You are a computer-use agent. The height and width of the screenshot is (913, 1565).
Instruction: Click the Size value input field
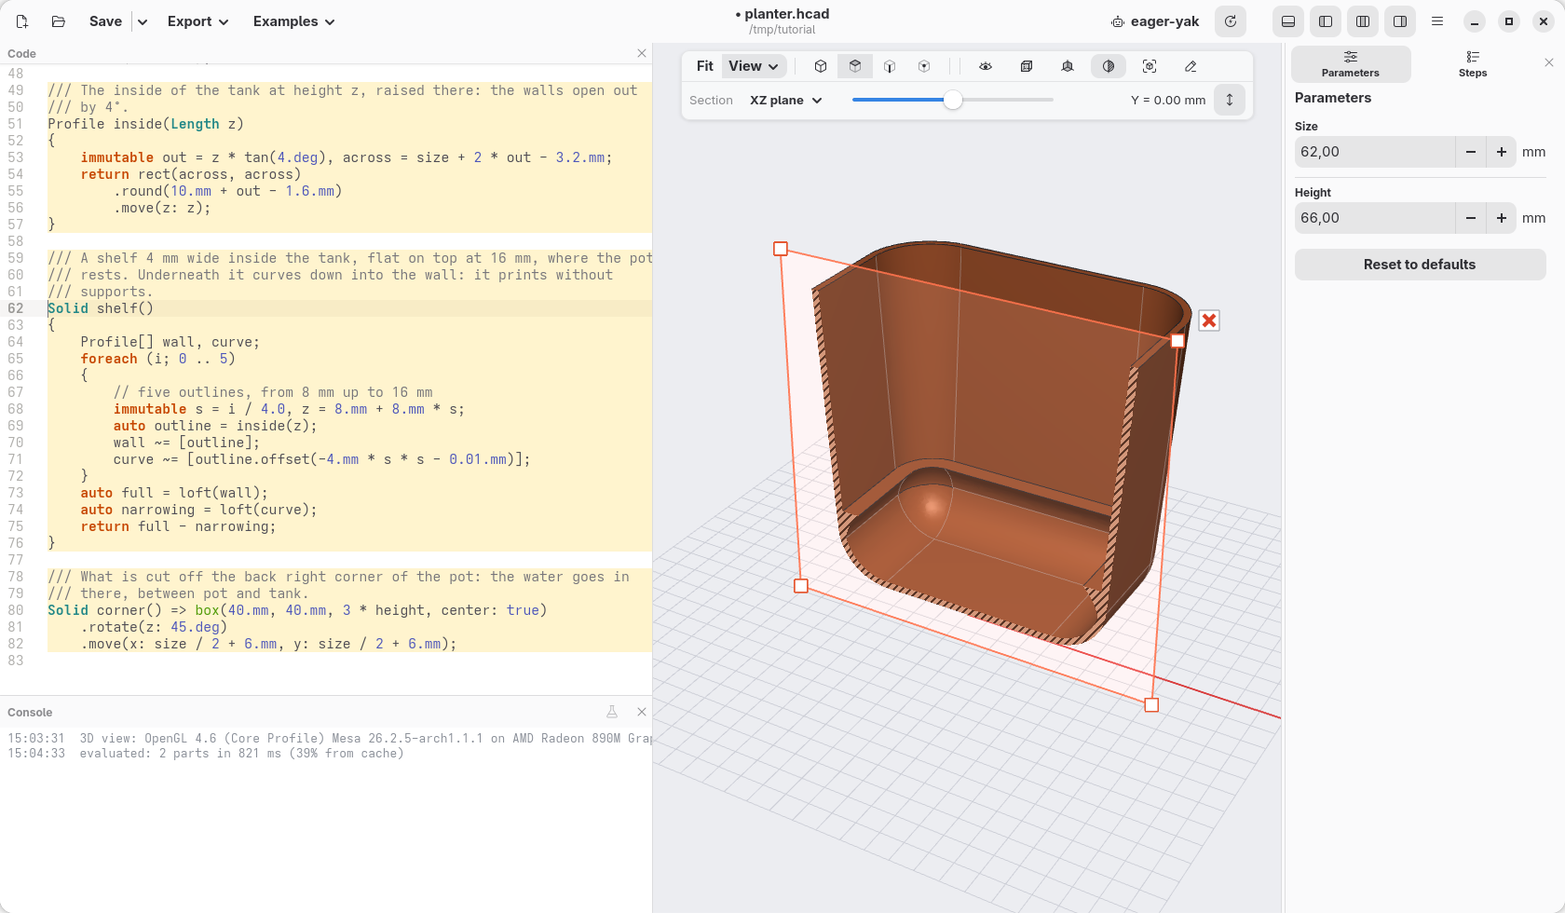pyautogui.click(x=1375, y=152)
